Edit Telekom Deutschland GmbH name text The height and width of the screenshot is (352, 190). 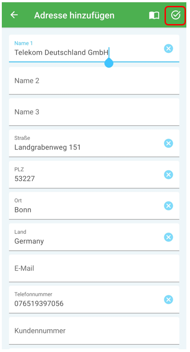tap(61, 53)
